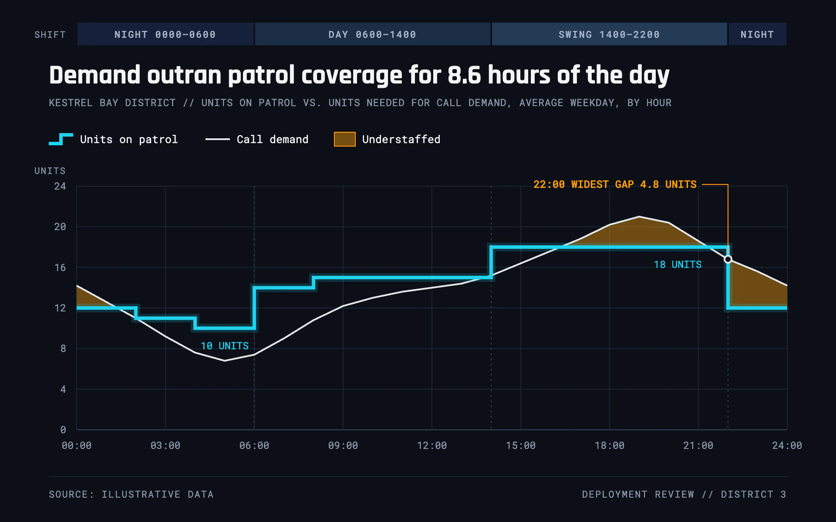Click the y-axis value 16
This screenshot has width=836, height=522.
[60, 268]
